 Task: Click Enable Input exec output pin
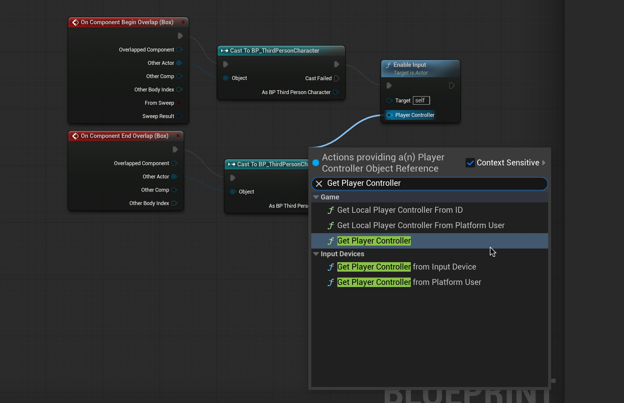tap(452, 86)
